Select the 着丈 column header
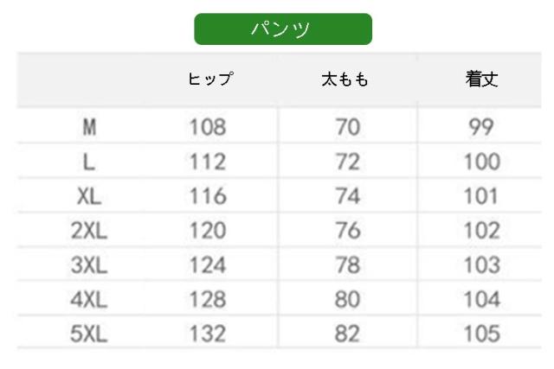This screenshot has height=369, width=554. 481,80
